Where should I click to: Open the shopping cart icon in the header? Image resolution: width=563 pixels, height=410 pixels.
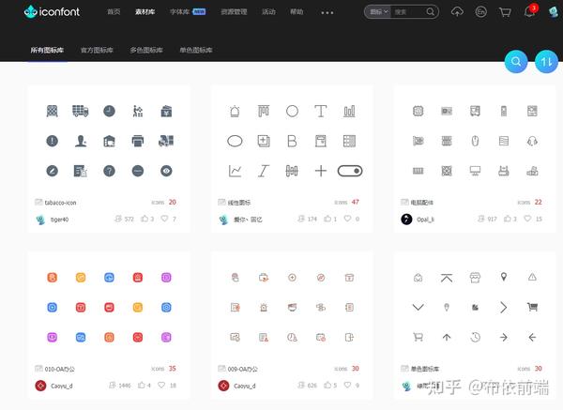pos(505,12)
